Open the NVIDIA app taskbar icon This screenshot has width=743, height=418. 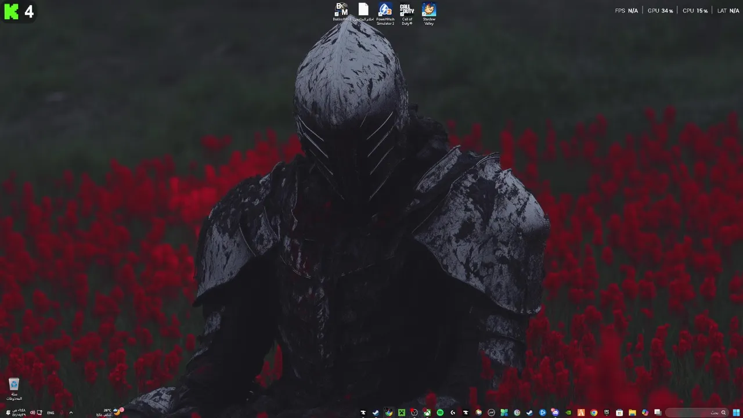(568, 413)
